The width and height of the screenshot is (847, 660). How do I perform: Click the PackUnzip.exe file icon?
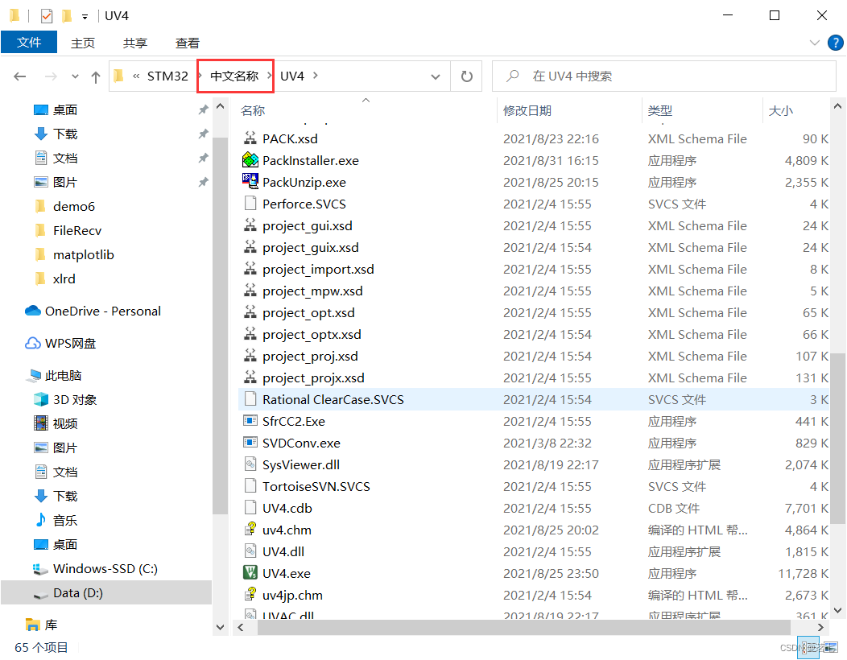tap(250, 181)
